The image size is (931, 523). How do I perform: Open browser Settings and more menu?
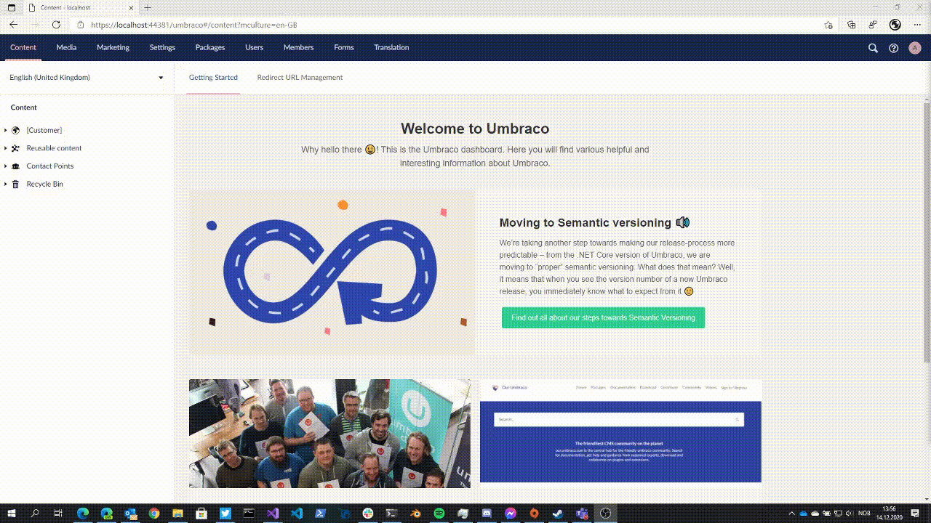(917, 25)
